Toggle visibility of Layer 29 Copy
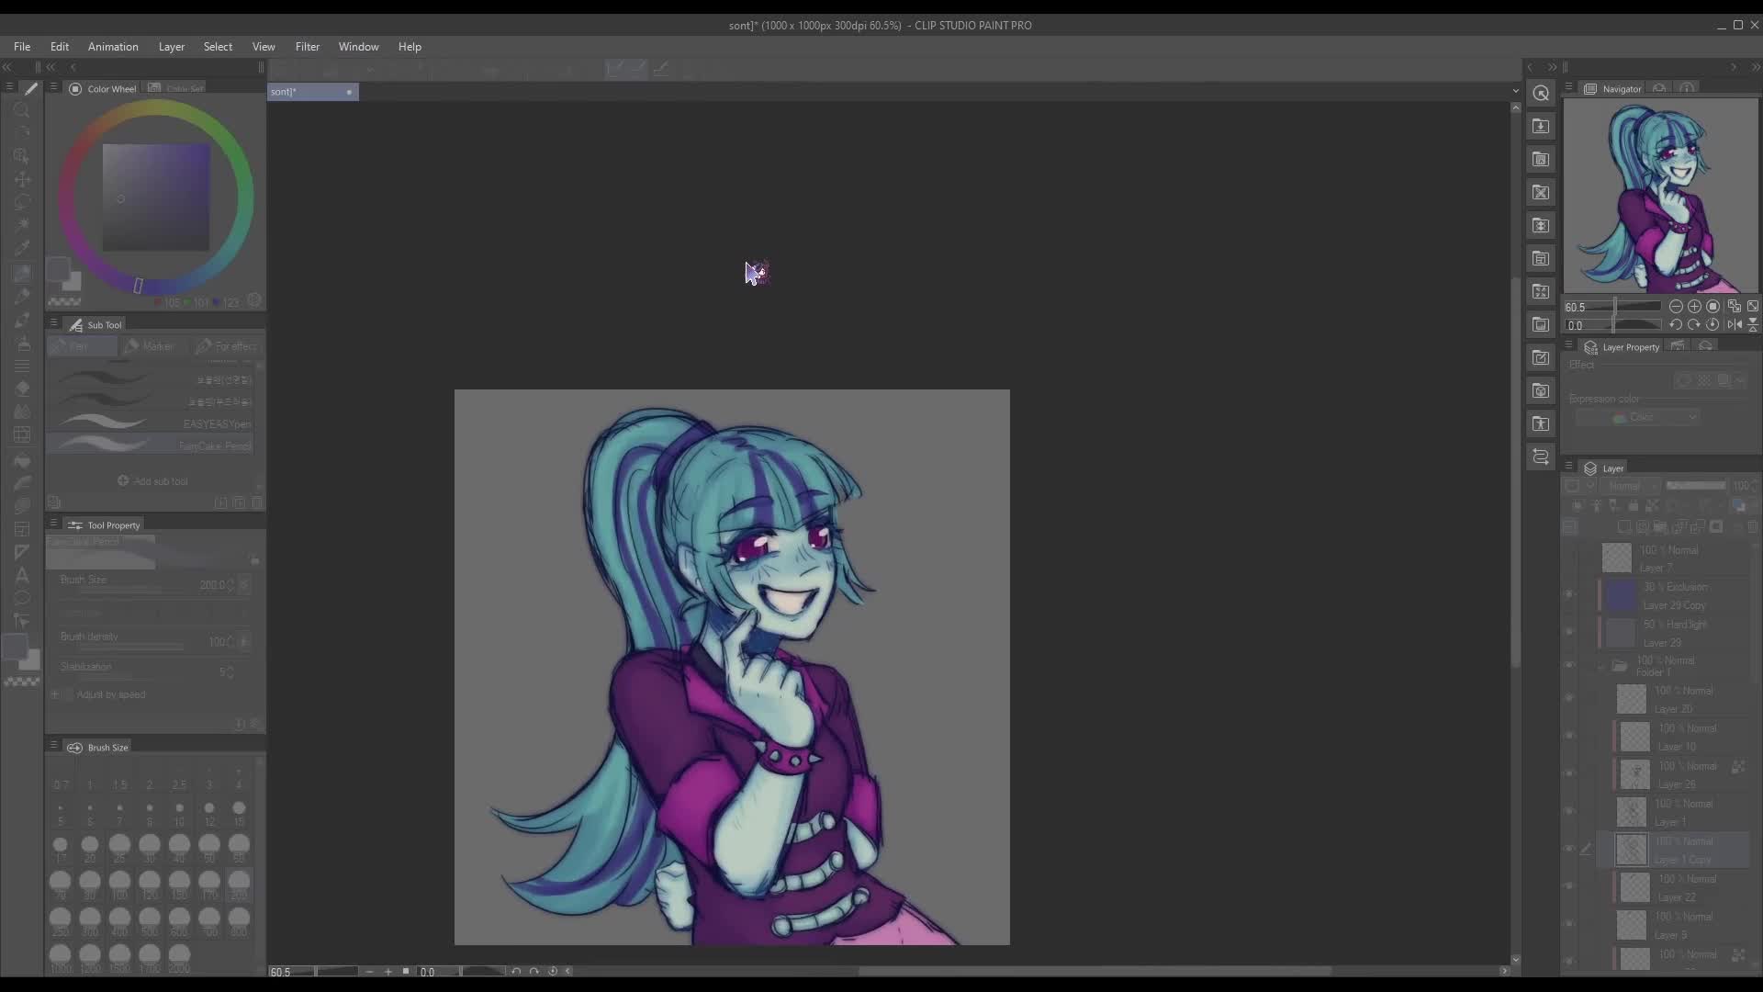1763x992 pixels. point(1570,595)
